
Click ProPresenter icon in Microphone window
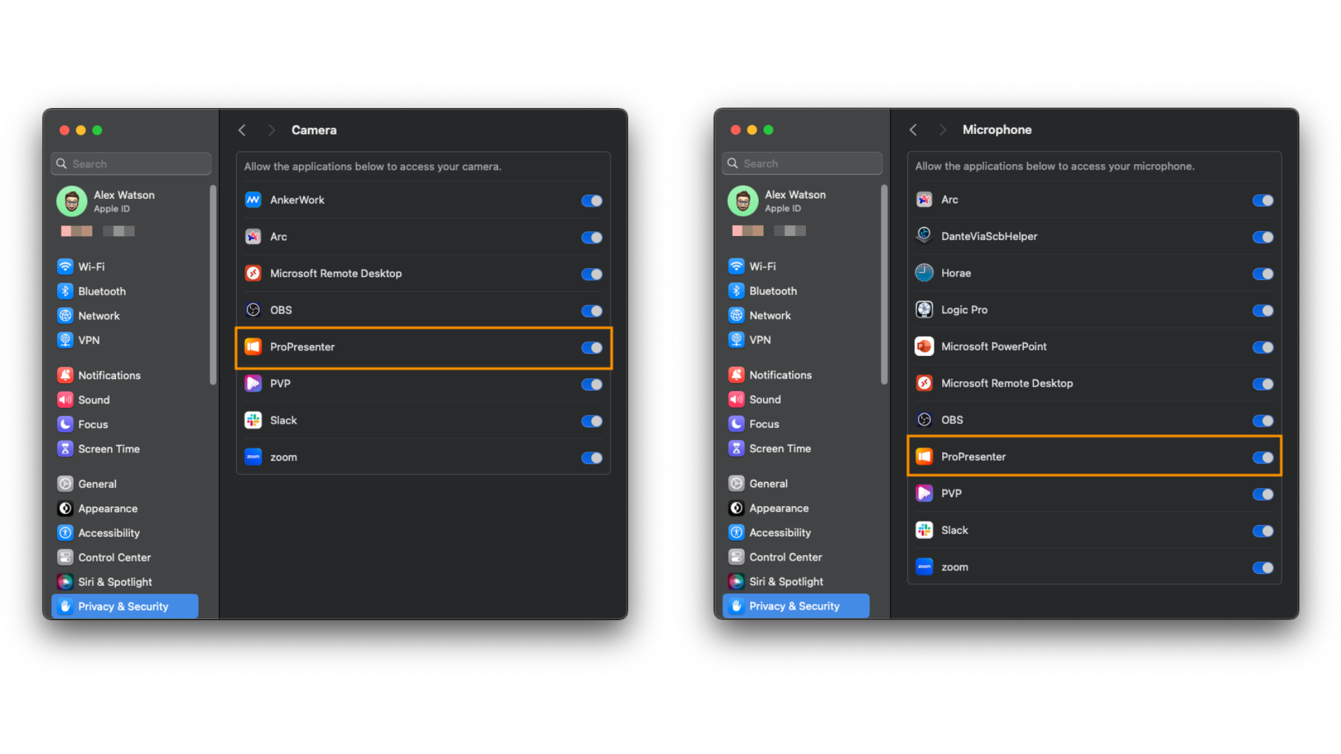pos(924,457)
